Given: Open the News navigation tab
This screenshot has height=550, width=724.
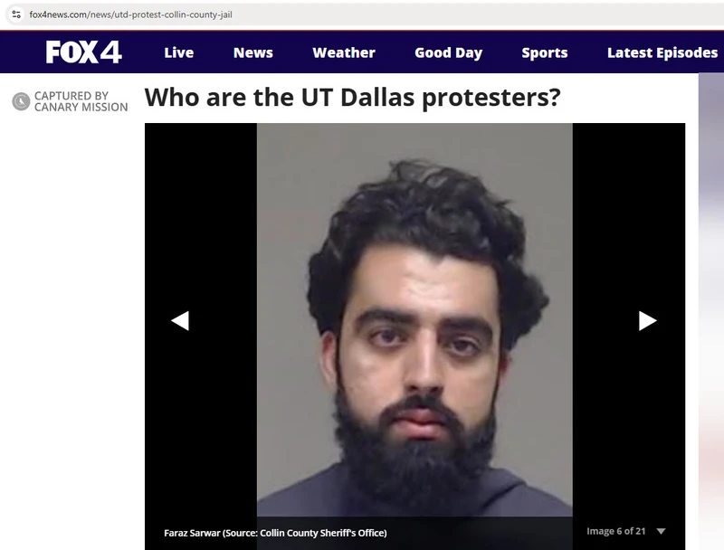Looking at the screenshot, I should (253, 52).
